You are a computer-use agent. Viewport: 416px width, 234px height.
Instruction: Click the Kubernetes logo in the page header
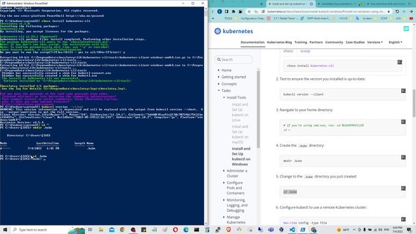click(233, 31)
